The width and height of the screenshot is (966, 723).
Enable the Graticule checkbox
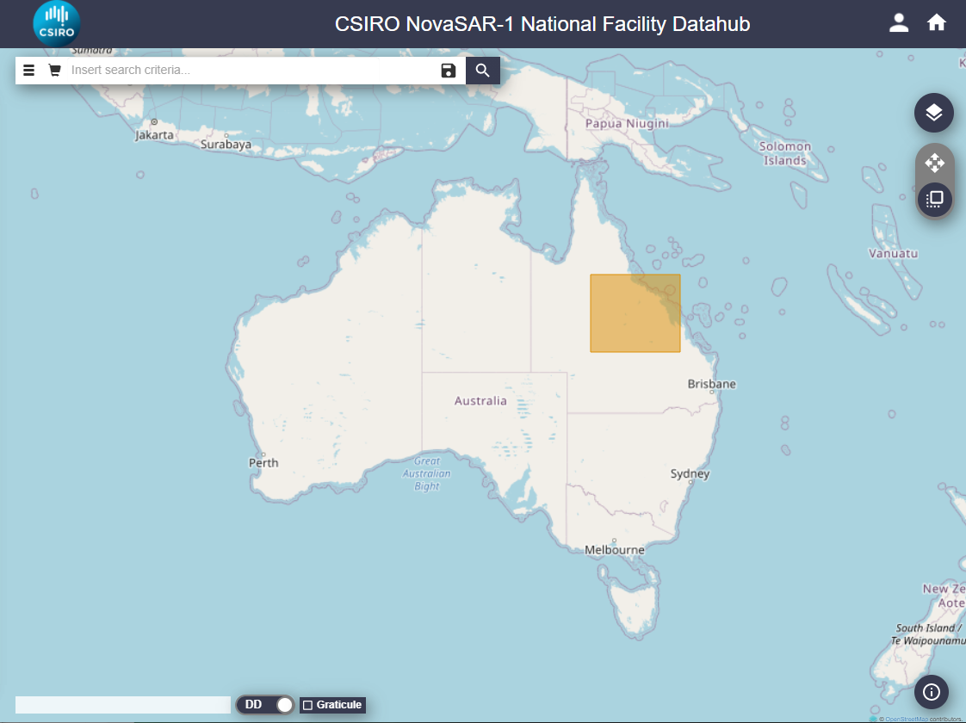click(308, 705)
